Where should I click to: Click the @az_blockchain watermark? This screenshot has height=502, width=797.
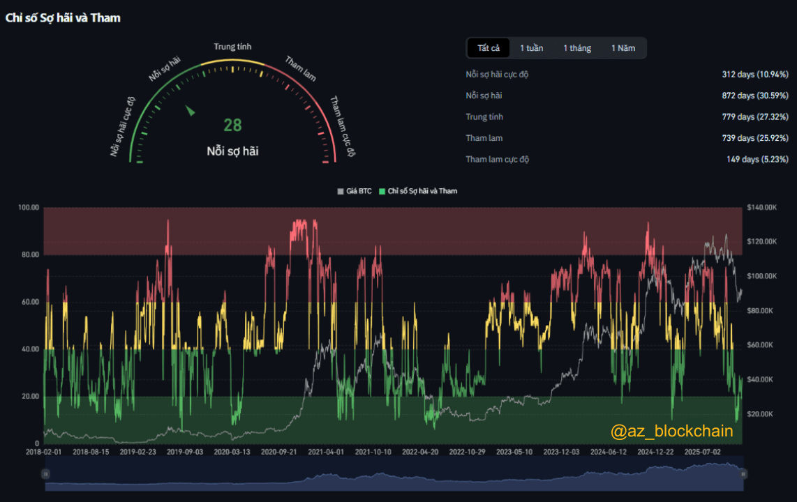click(x=671, y=432)
